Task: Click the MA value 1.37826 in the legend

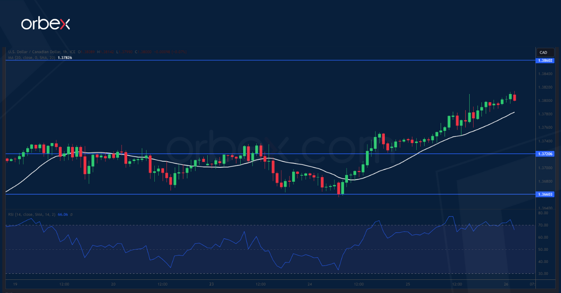Action: point(65,57)
